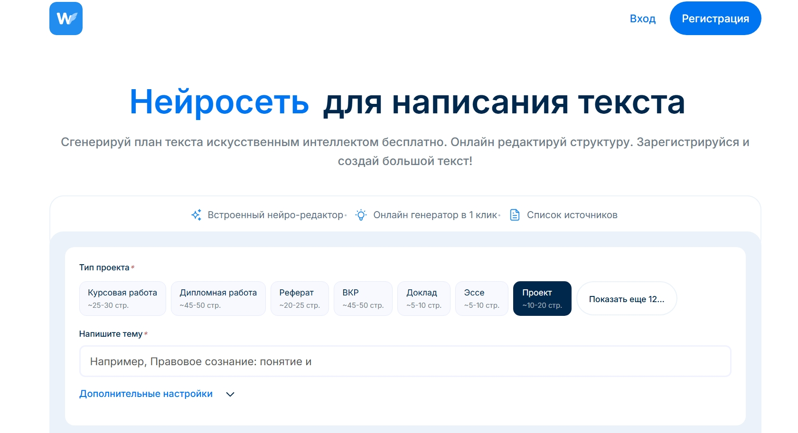
Task: Select Доклад project type
Action: [x=423, y=298]
